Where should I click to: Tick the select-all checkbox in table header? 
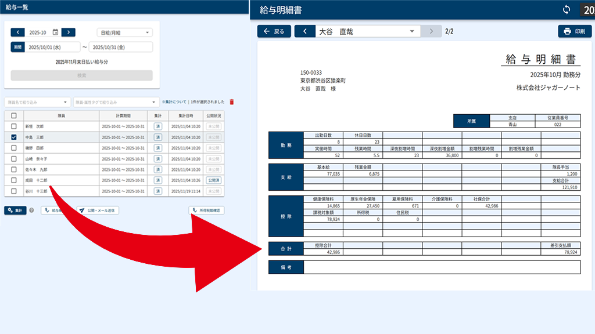pyautogui.click(x=14, y=115)
